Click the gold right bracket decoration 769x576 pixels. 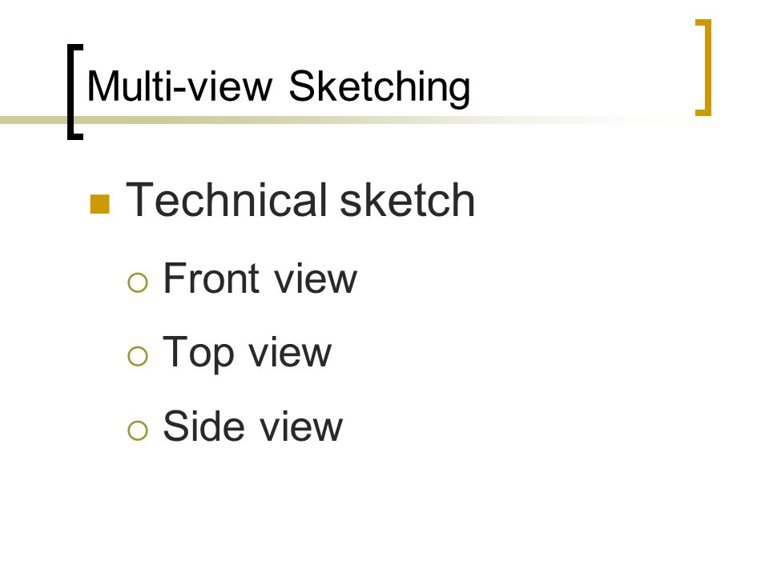click(704, 67)
